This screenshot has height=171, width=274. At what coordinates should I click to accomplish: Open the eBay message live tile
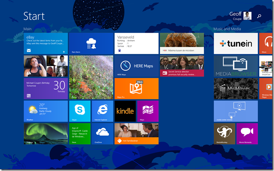pyautogui.click(x=46, y=44)
